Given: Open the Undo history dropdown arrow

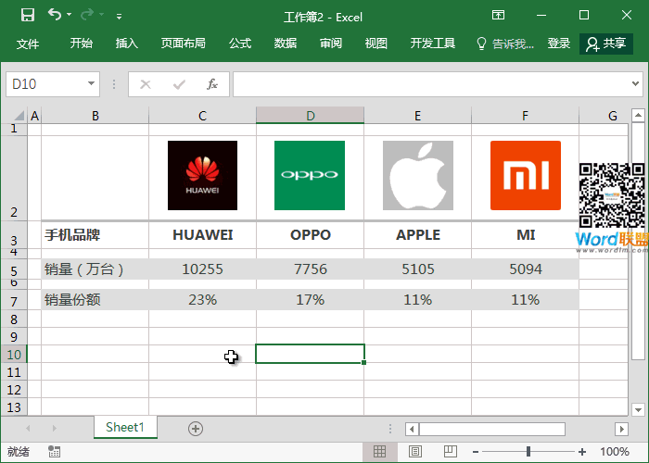Looking at the screenshot, I should (x=70, y=15).
